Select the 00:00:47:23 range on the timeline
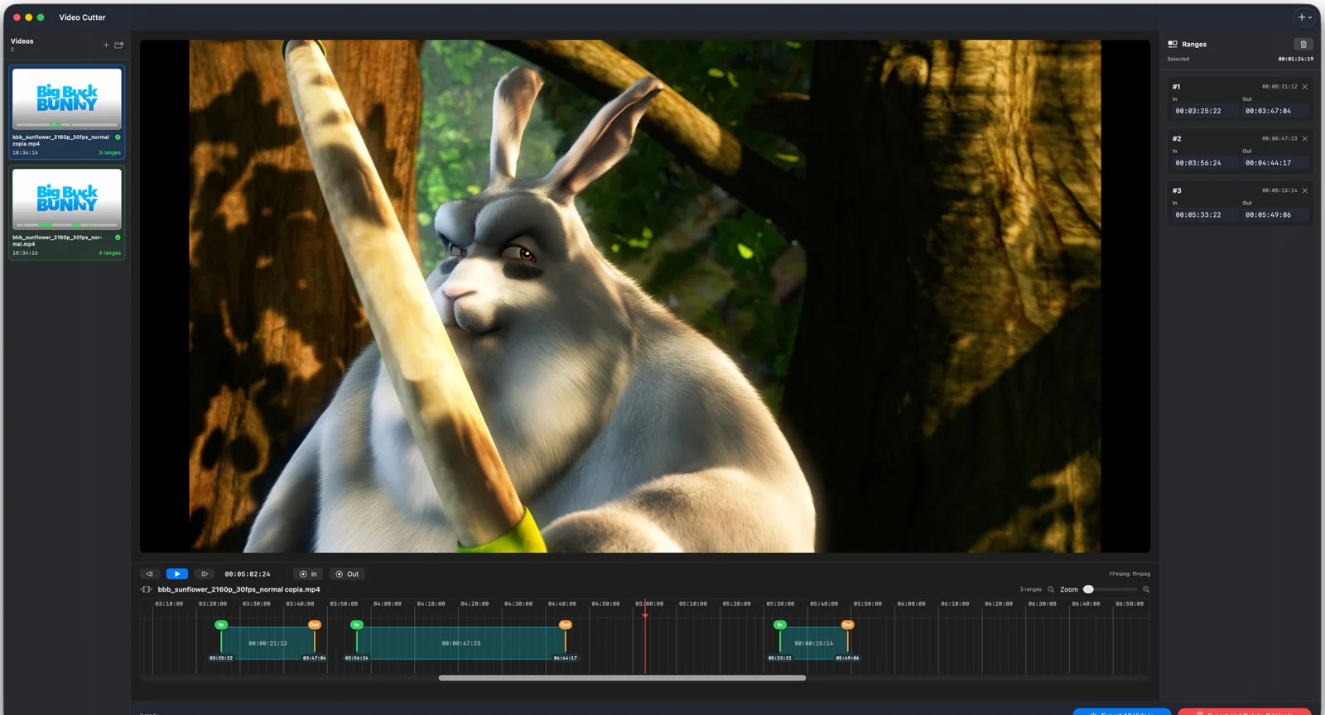Screen dimensions: 1325x715 [461, 643]
